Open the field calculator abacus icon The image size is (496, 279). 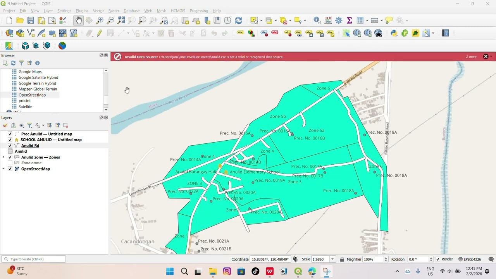(328, 21)
